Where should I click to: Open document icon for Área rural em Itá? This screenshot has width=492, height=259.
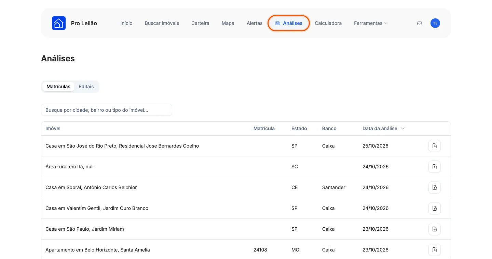pos(435,167)
